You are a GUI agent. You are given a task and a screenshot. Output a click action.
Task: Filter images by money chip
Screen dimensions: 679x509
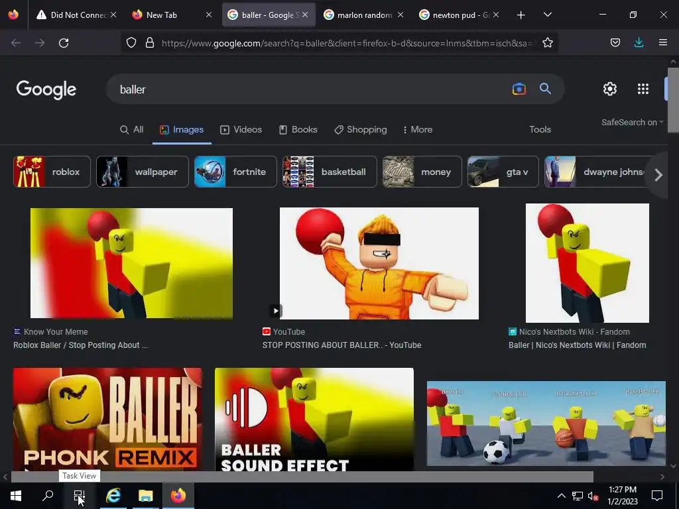coord(422,172)
